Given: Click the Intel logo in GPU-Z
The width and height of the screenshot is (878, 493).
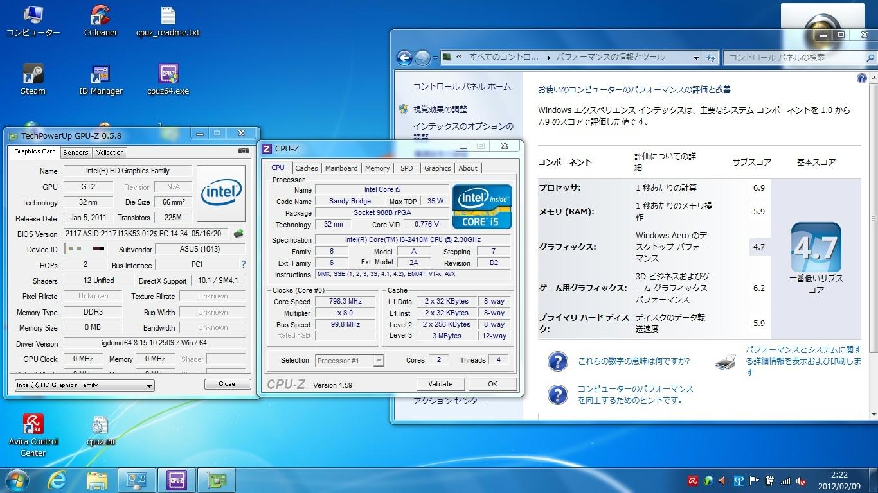Looking at the screenshot, I should pyautogui.click(x=221, y=193).
